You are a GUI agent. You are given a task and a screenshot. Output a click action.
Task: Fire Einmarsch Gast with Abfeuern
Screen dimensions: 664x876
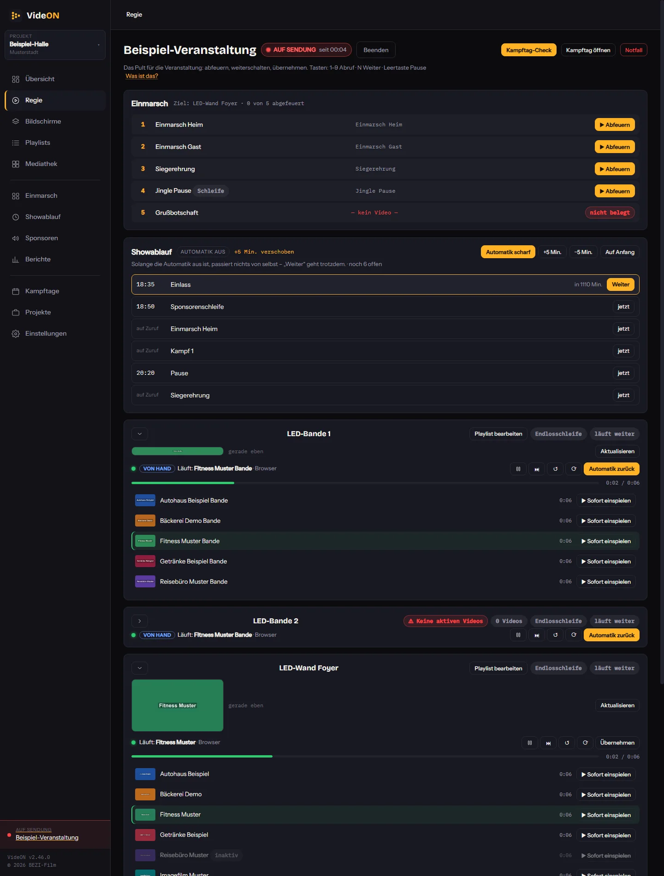615,147
